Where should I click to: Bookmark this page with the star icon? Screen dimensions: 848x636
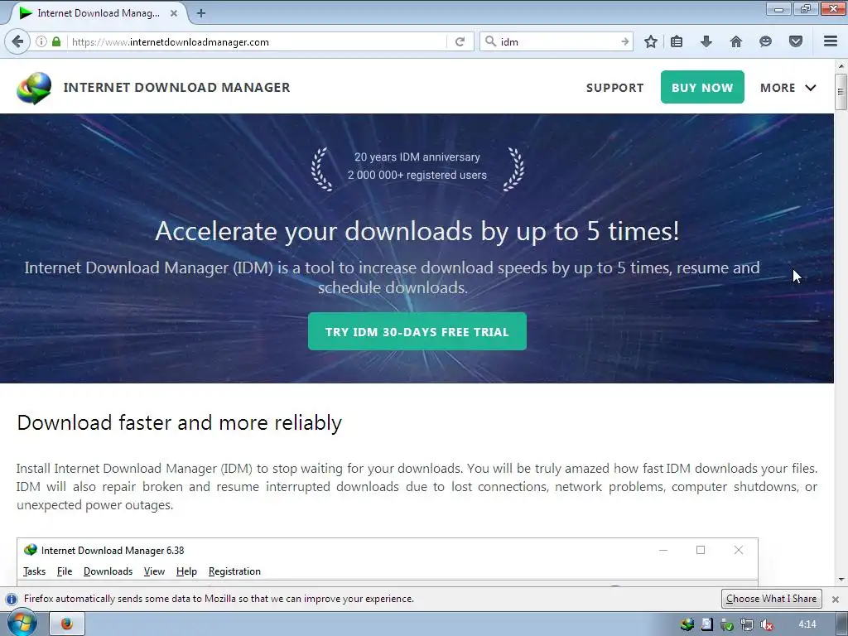[x=651, y=41]
